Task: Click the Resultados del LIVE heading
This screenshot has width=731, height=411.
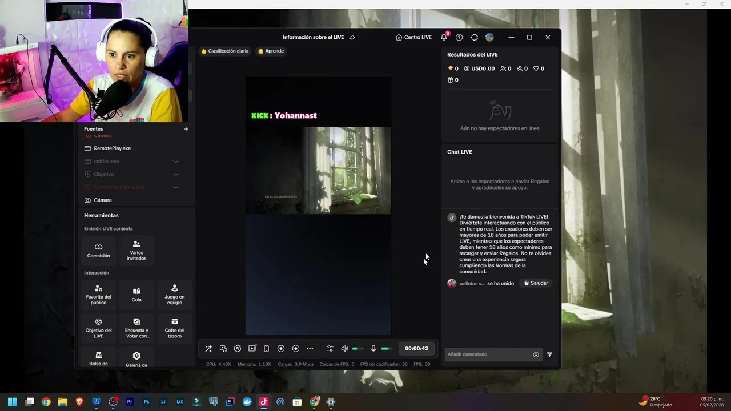Action: click(472, 55)
